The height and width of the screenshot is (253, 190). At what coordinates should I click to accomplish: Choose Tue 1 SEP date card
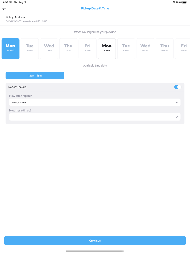[30, 49]
